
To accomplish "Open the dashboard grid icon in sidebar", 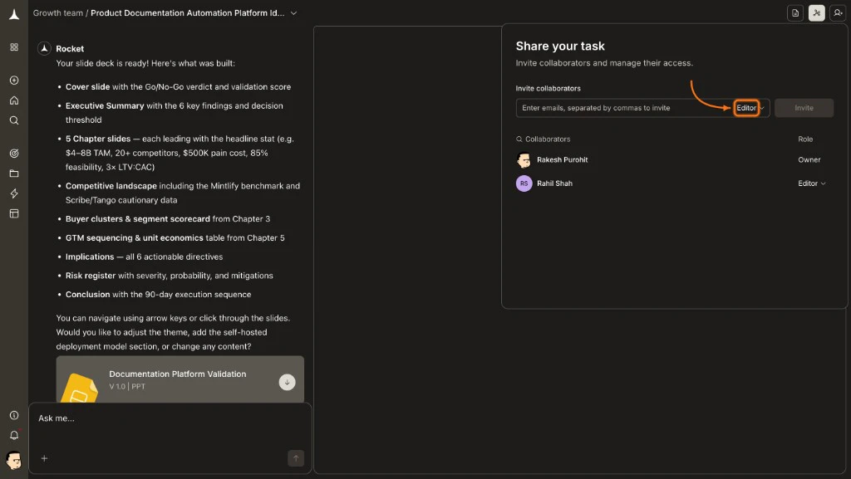I will tap(13, 47).
